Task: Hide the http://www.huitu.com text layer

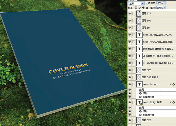Action: tap(130, 42)
